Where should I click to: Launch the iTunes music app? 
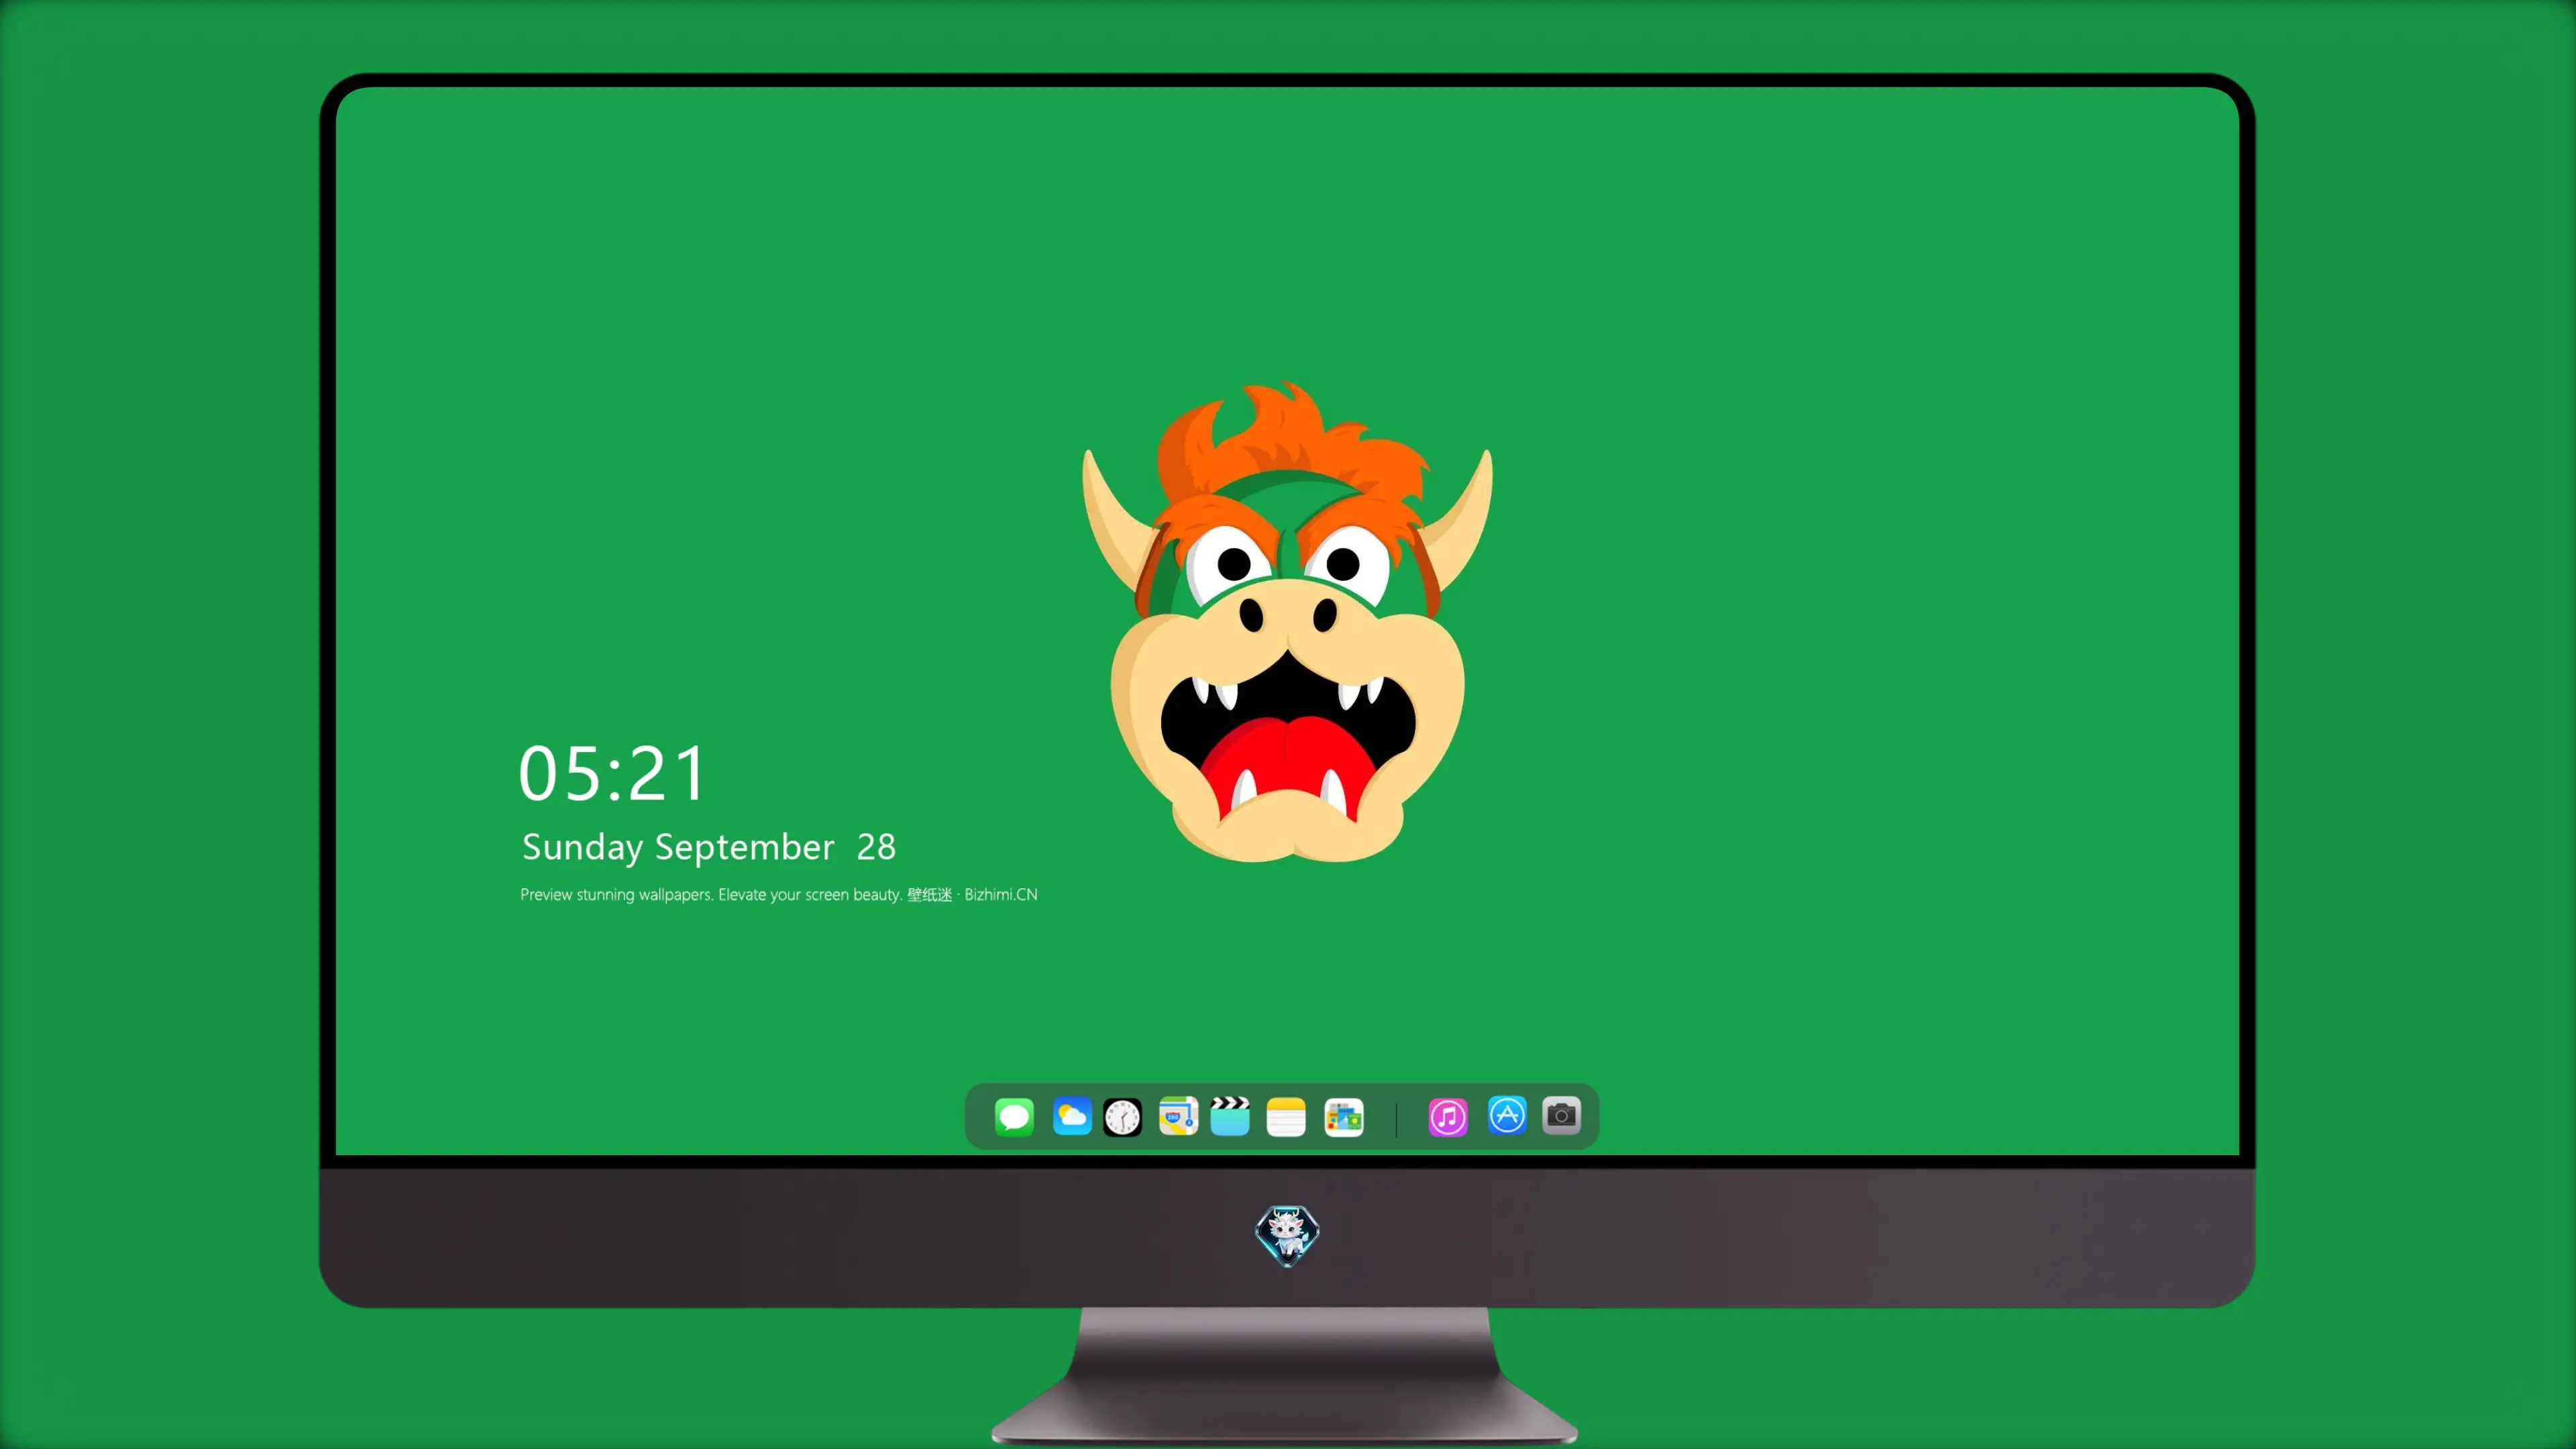(x=1448, y=1117)
